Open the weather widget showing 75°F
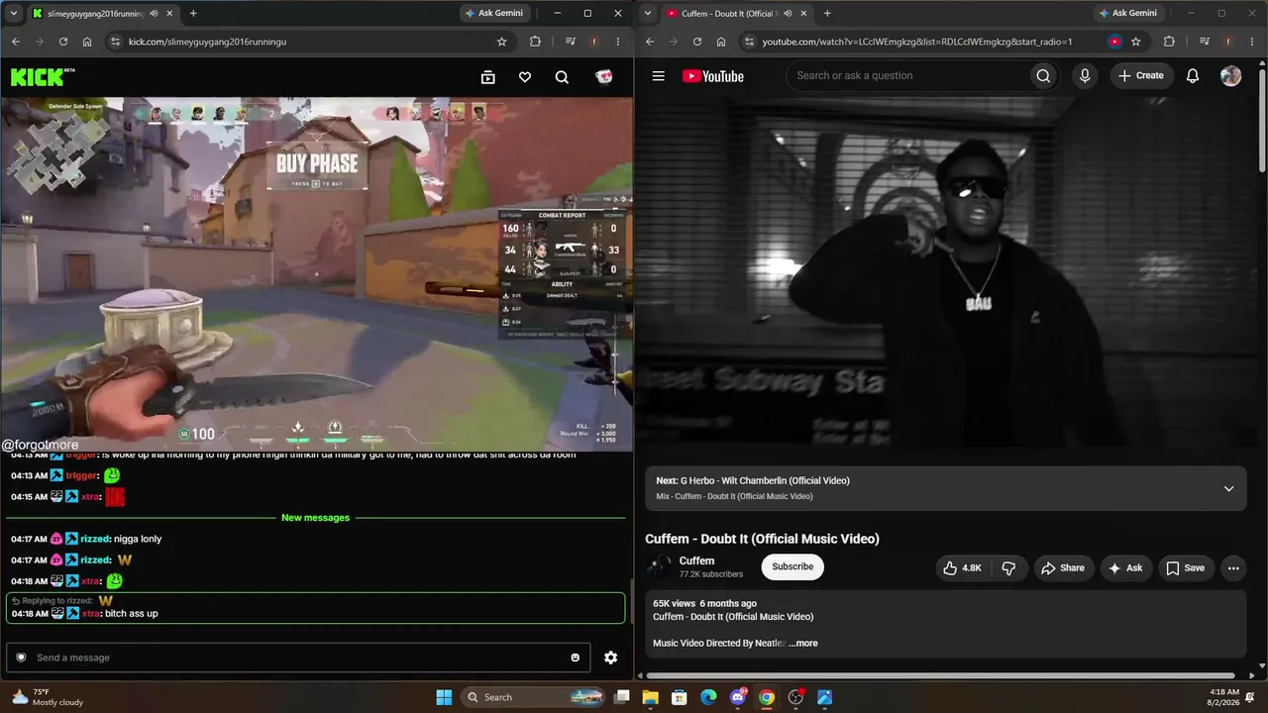Screen dimensions: 1268x713 48,697
